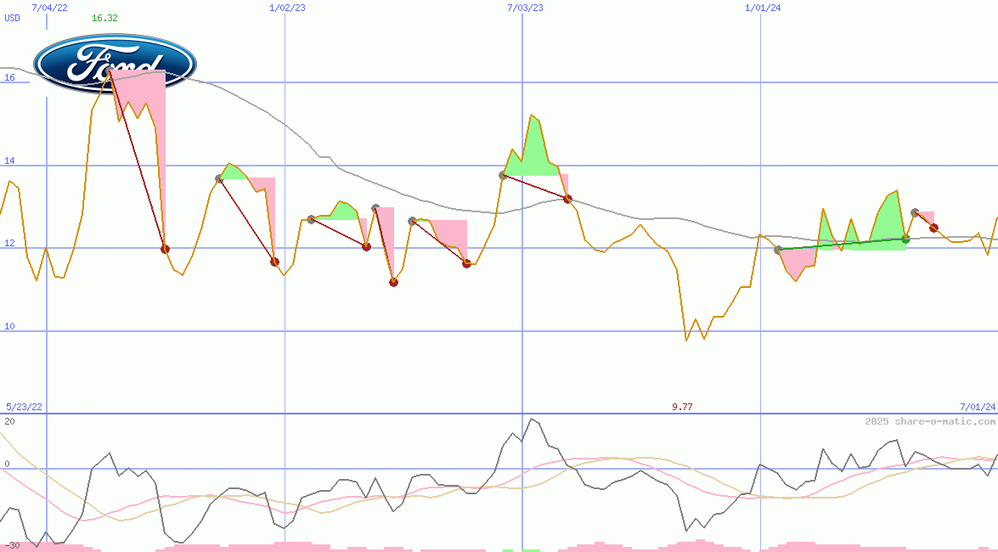Click the 1/02/23 date label
The height and width of the screenshot is (552, 998).
coord(288,8)
